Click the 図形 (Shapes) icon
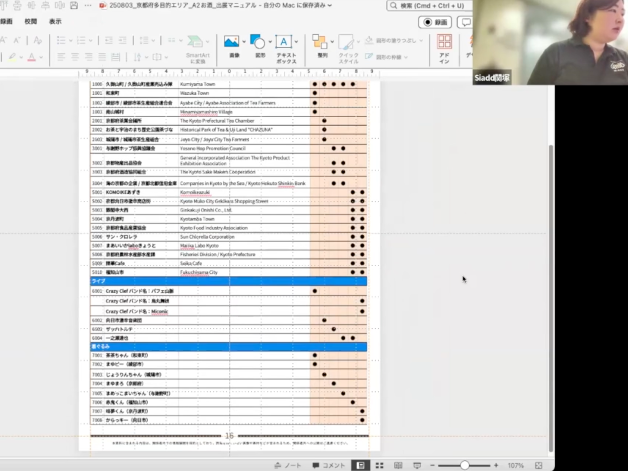 257,42
